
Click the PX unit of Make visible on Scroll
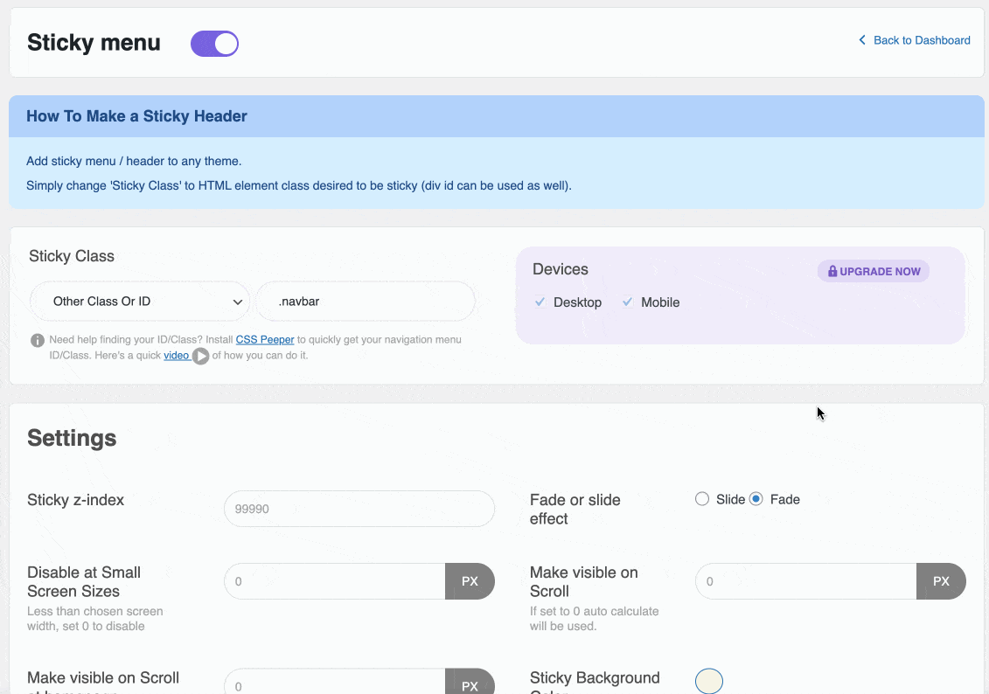click(x=941, y=581)
